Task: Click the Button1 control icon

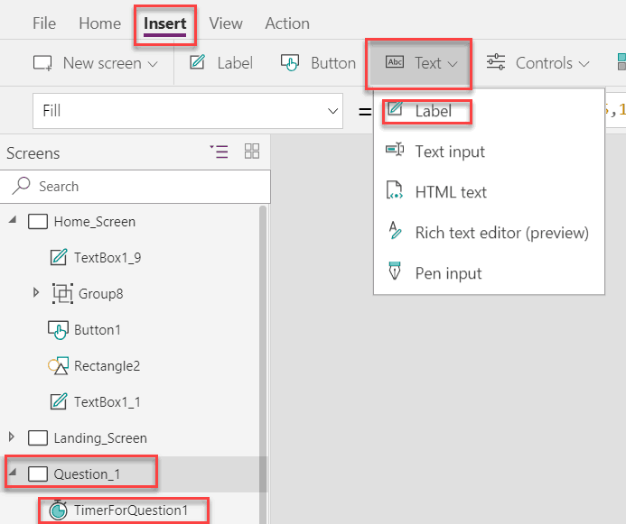Action: tap(59, 330)
